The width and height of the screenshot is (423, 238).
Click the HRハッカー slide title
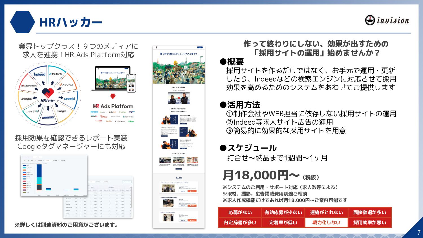[x=71, y=22]
